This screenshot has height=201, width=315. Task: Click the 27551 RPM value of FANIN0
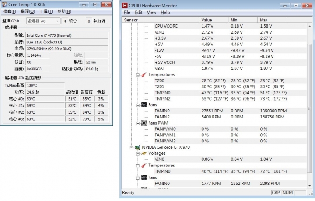(x=211, y=111)
